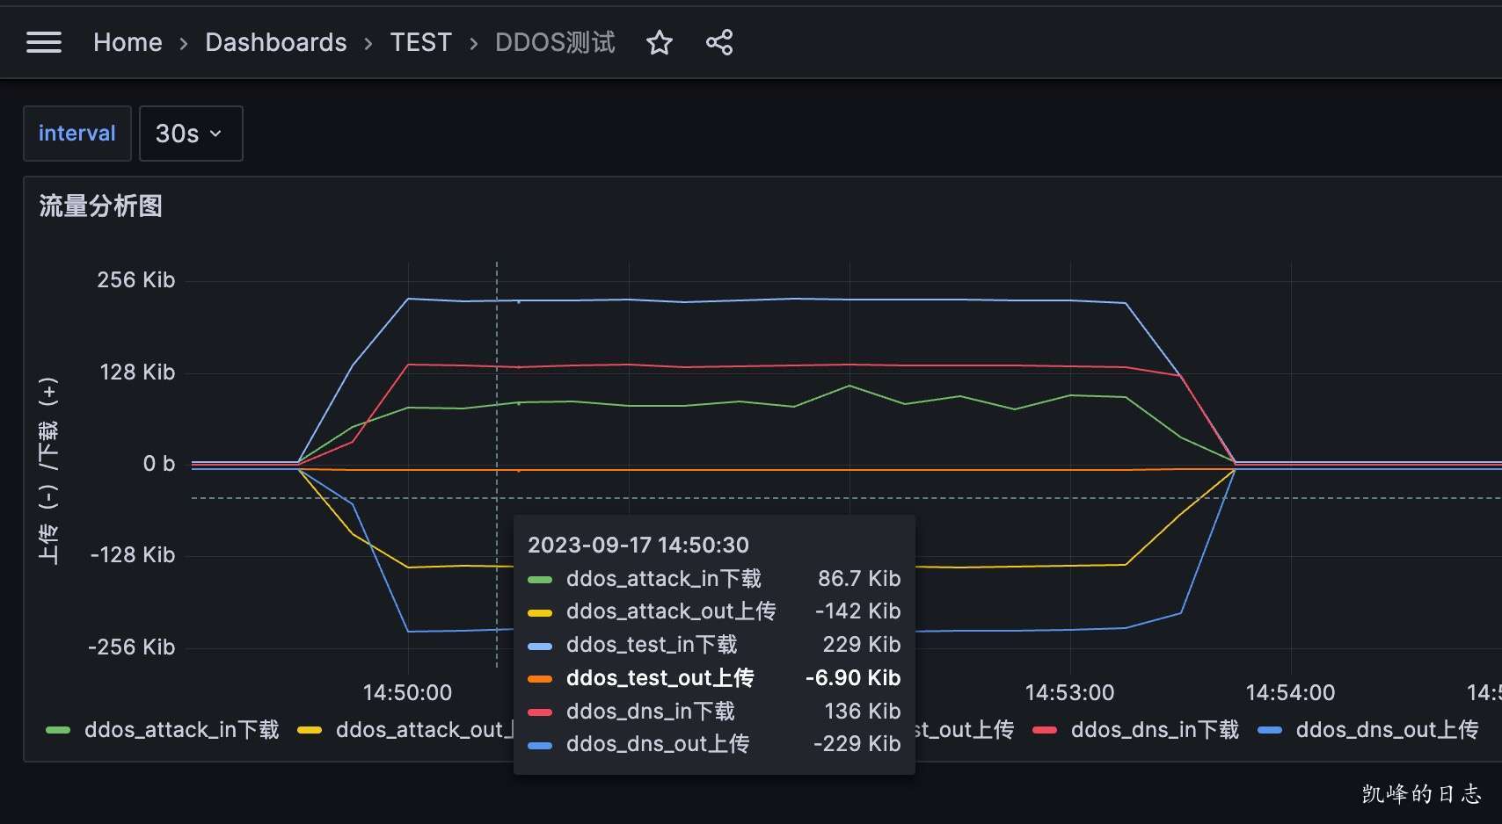
Task: Open the 流量分析图 panel title menu
Action: click(100, 206)
